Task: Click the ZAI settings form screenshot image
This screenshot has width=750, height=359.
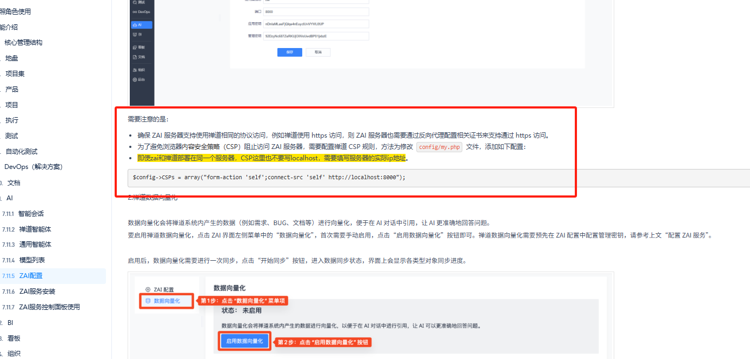Action: point(371,53)
